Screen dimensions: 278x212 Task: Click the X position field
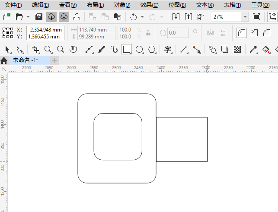pos(45,30)
